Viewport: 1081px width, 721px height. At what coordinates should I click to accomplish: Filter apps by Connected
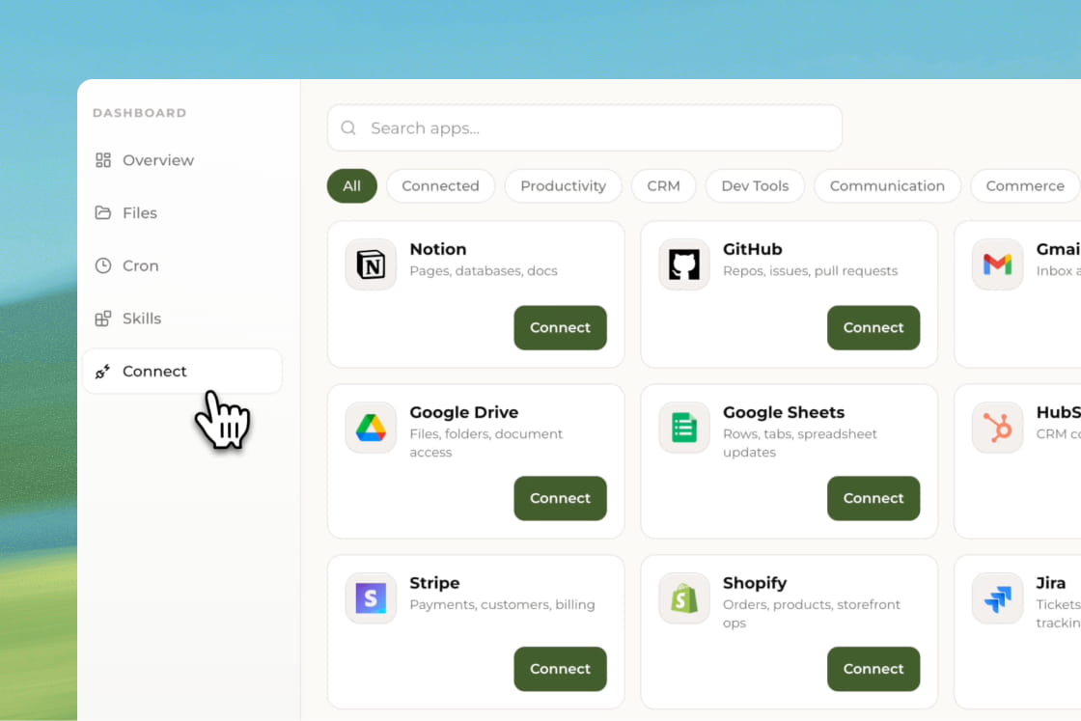pyautogui.click(x=440, y=186)
